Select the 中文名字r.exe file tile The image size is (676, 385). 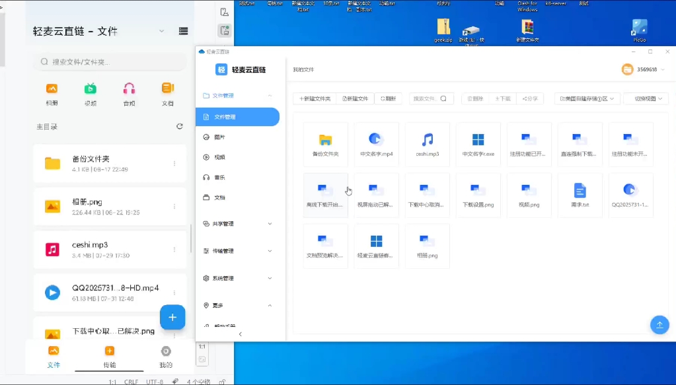point(478,144)
